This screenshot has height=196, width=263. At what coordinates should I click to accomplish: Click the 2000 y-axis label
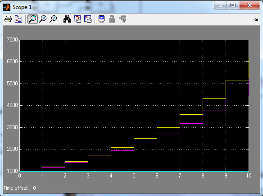(x=12, y=149)
